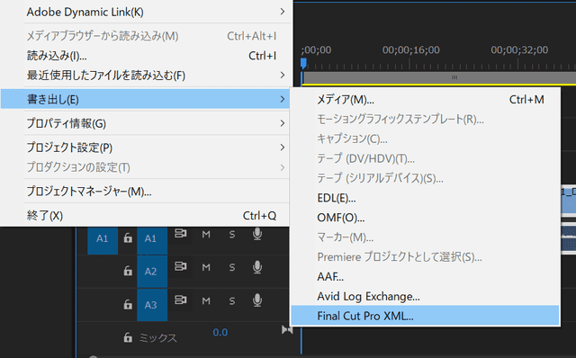Mute track A3 with M button
Image resolution: width=576 pixels, height=358 pixels.
206,300
